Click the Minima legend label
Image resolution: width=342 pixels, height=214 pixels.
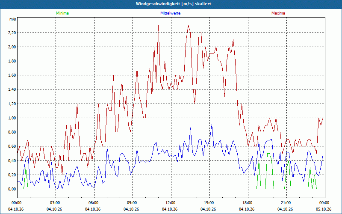[62, 13]
